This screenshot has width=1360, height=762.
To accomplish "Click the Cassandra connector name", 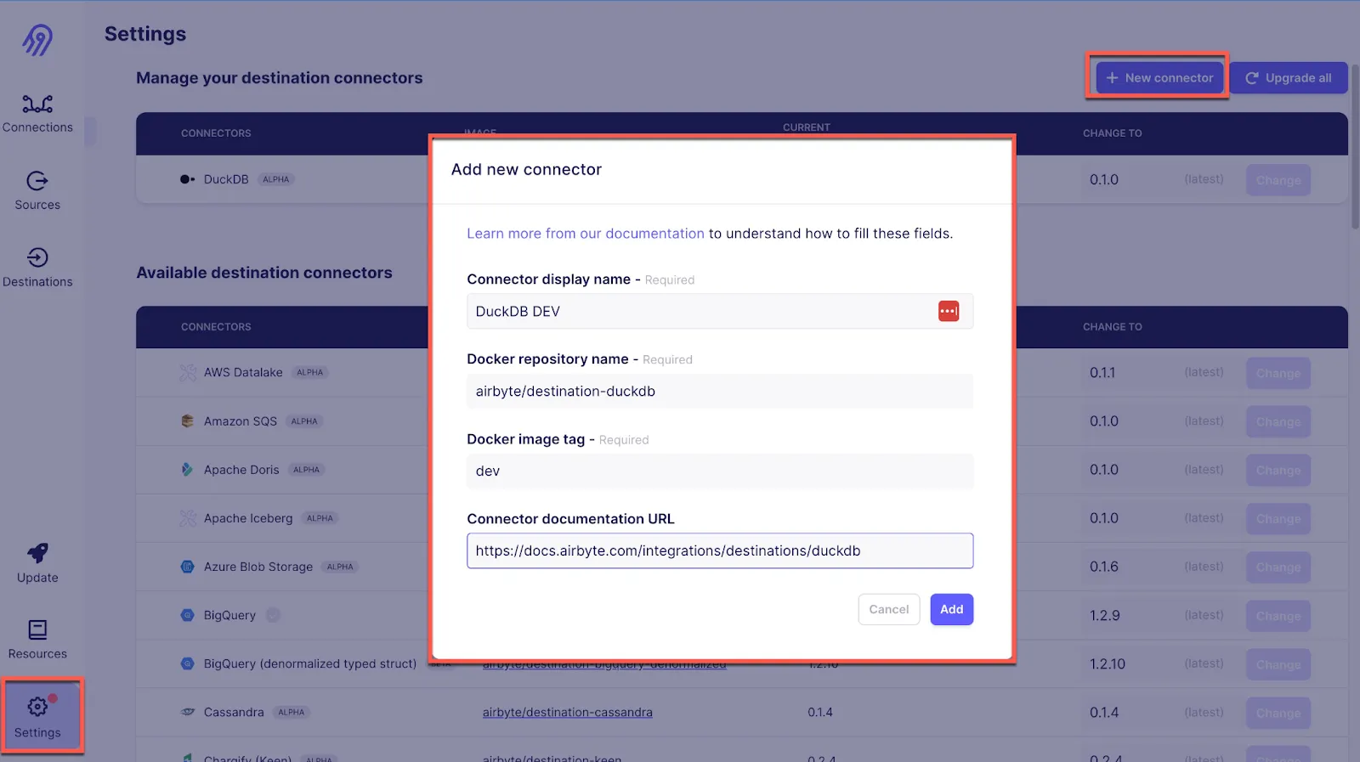I will coord(234,712).
